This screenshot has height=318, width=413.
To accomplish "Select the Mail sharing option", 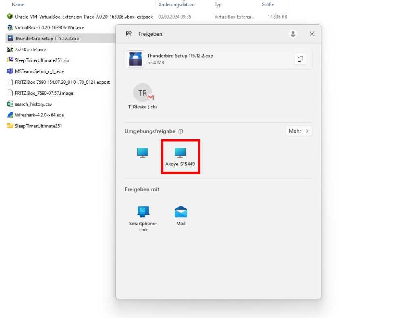I will click(181, 213).
